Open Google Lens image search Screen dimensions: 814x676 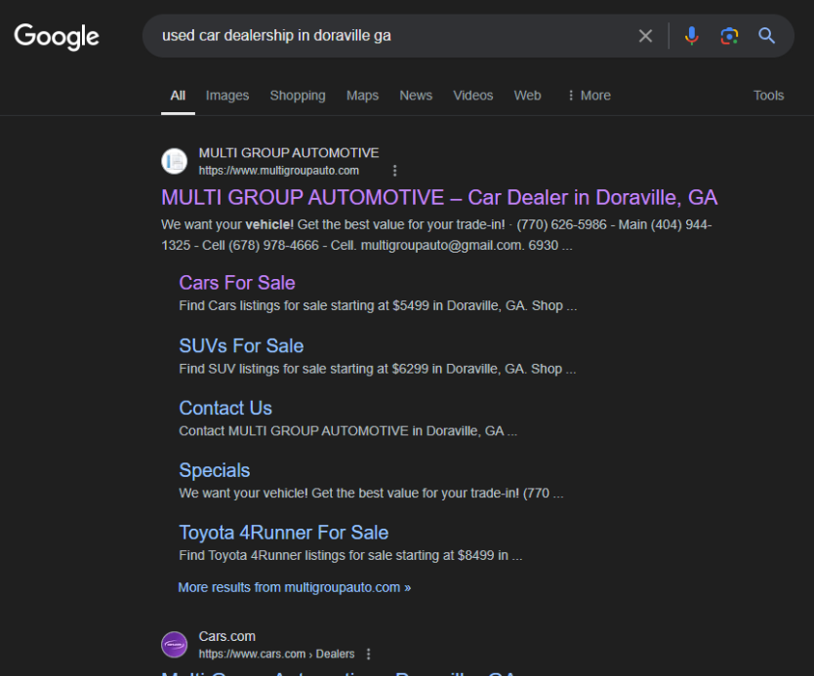click(x=729, y=36)
